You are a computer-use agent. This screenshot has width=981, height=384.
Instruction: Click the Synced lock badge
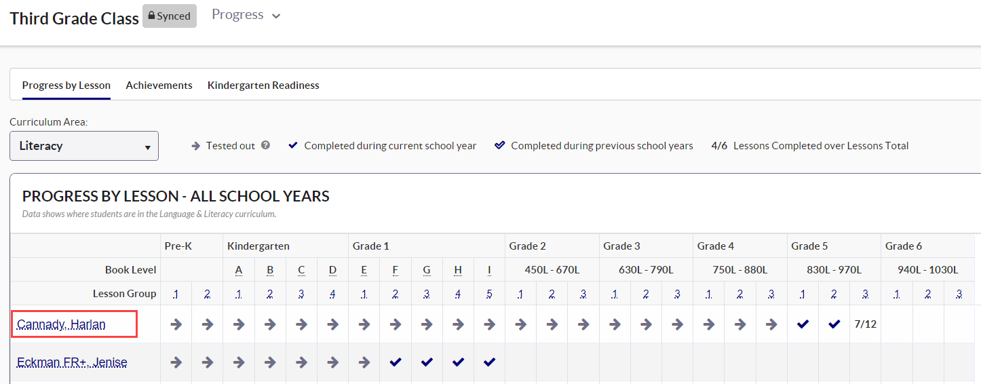point(170,16)
